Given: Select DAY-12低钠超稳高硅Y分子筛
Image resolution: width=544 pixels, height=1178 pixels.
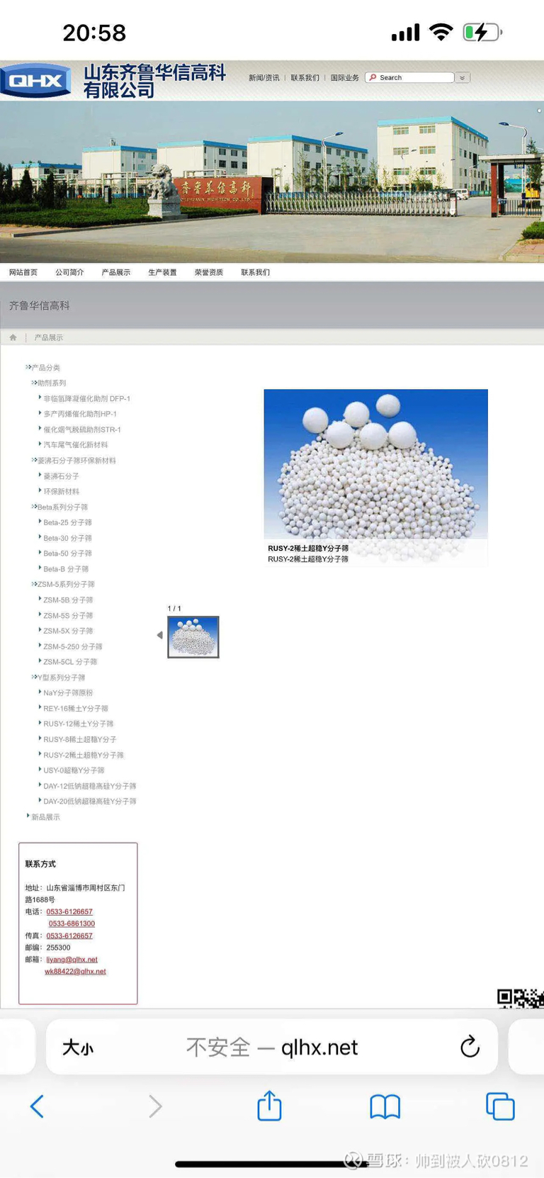Looking at the screenshot, I should point(90,786).
